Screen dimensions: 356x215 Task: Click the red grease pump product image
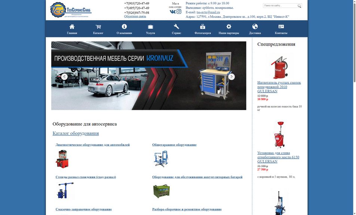pos(279,66)
